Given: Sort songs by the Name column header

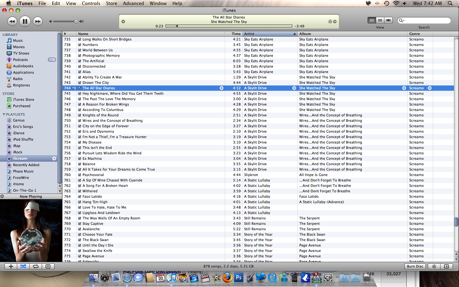Looking at the screenshot, I should (150, 34).
